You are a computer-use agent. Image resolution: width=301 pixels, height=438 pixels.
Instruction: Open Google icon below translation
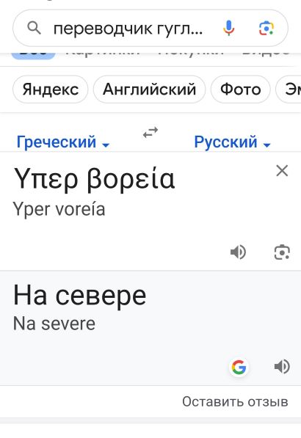(239, 367)
